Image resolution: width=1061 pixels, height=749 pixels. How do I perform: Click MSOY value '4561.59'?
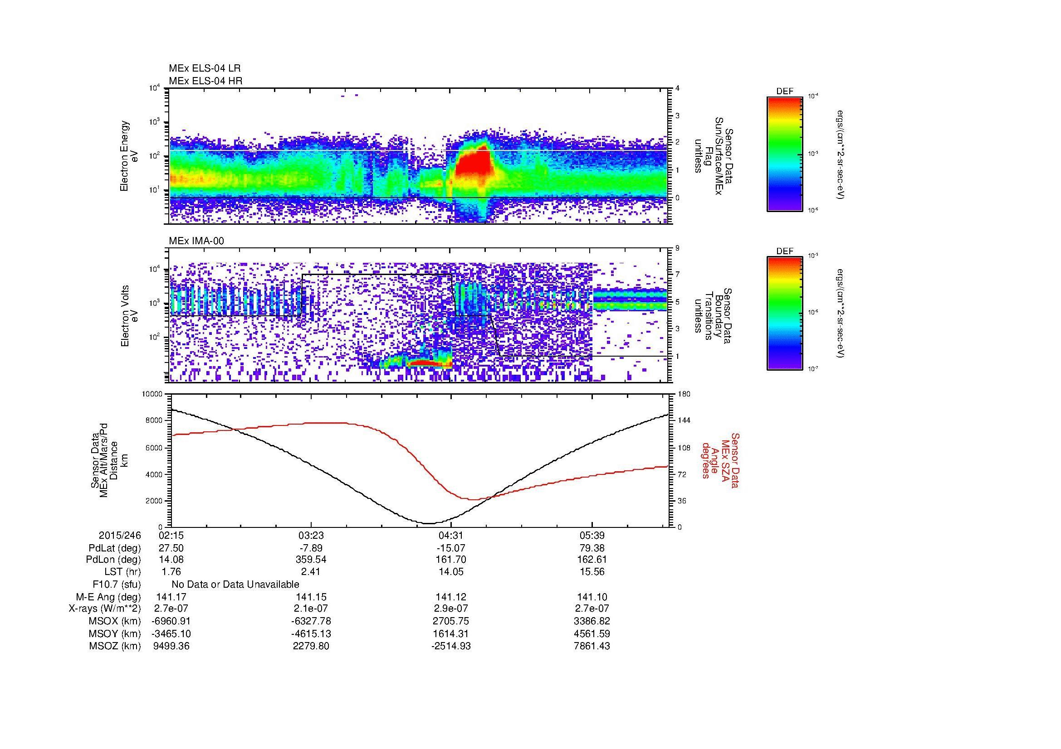coord(592,633)
